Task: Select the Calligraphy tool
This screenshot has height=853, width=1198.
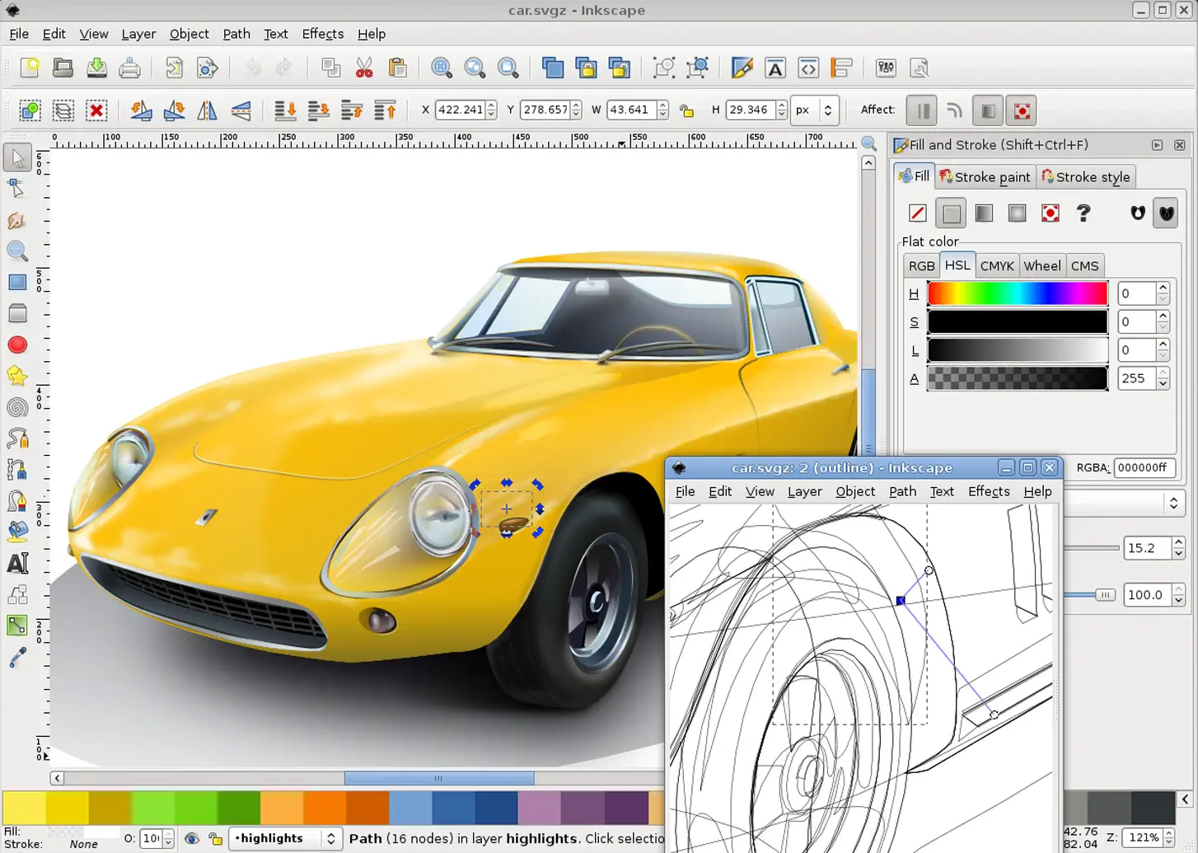Action: pyautogui.click(x=17, y=500)
